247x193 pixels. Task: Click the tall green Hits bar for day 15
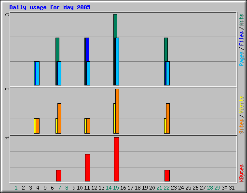[x=115, y=26]
